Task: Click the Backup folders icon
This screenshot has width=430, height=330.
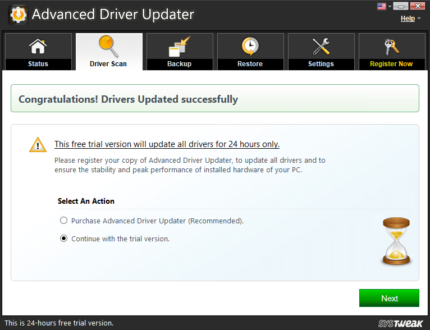Action: [179, 47]
